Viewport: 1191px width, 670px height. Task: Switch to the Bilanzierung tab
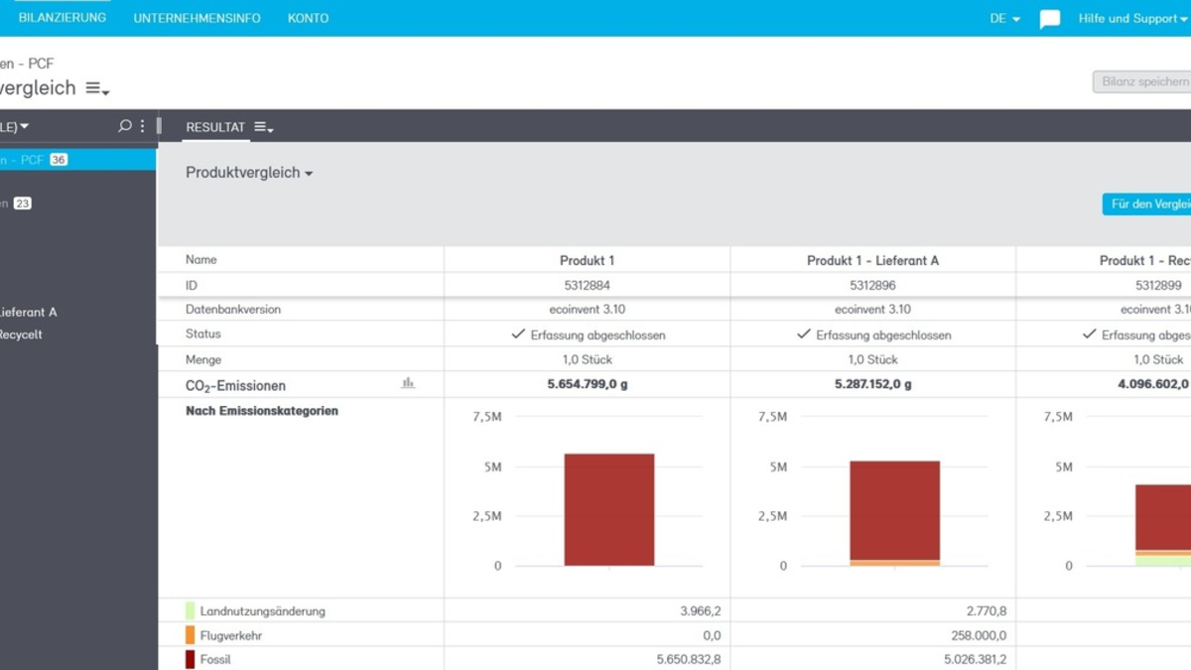62,18
